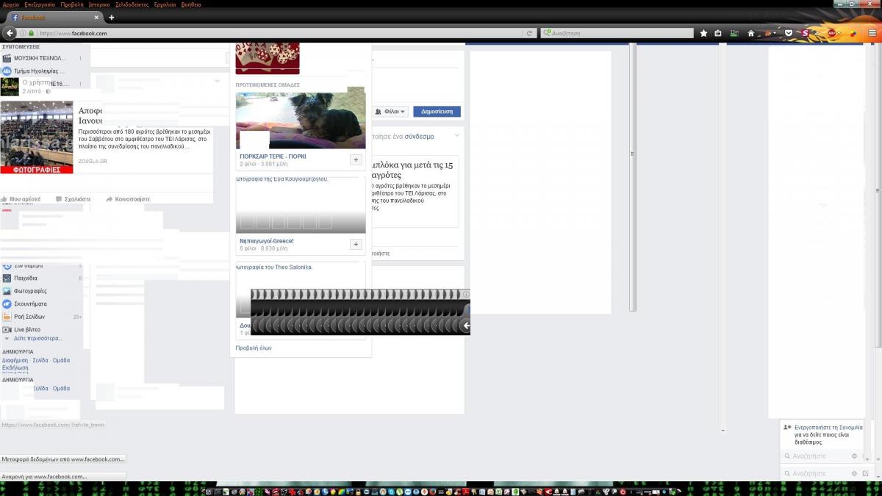
Task: Click the blue Δημοσίευση button
Action: (x=437, y=112)
